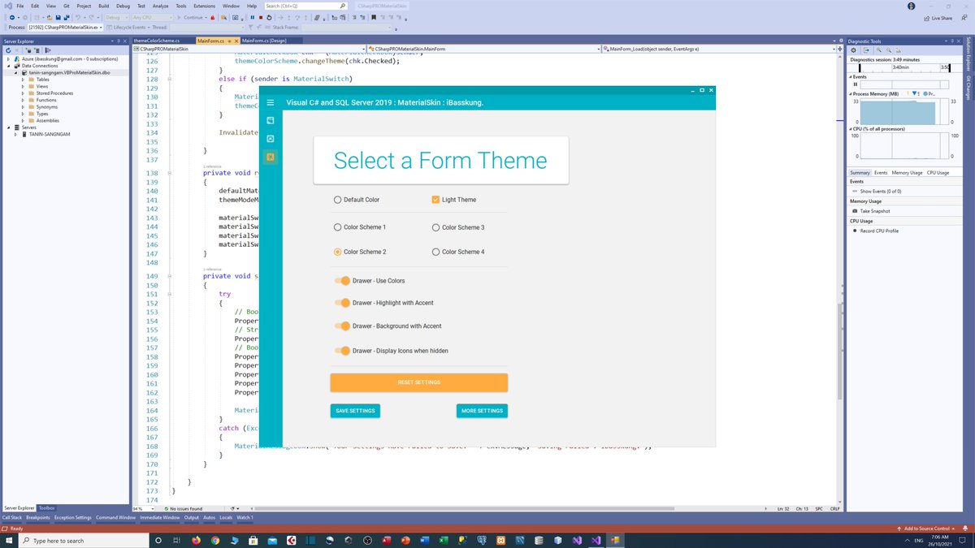Open Firefox from the taskbar
The width and height of the screenshot is (975, 548).
coord(196,540)
